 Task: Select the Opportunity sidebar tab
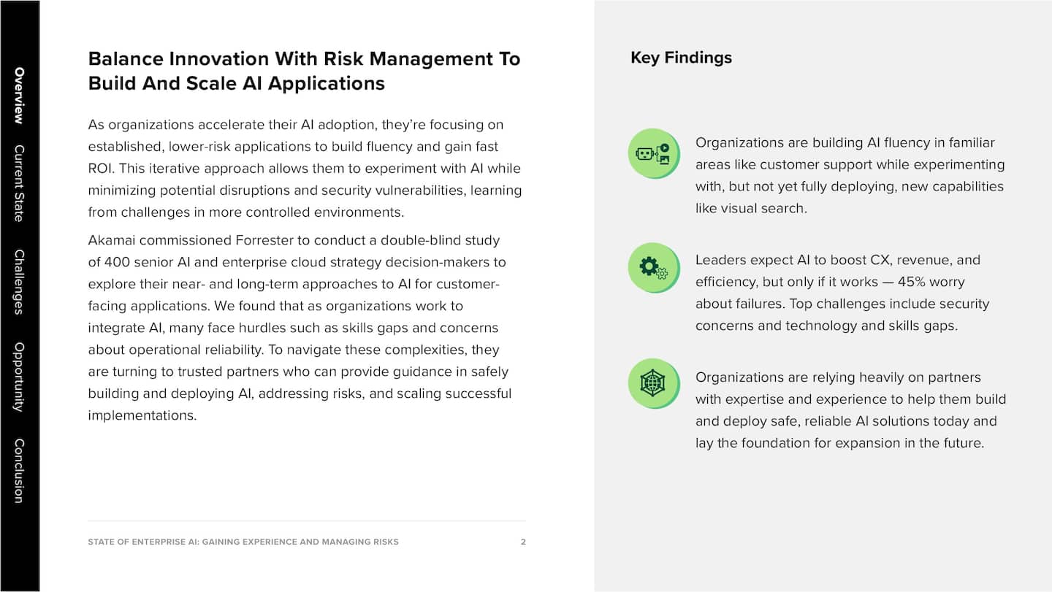pos(19,377)
